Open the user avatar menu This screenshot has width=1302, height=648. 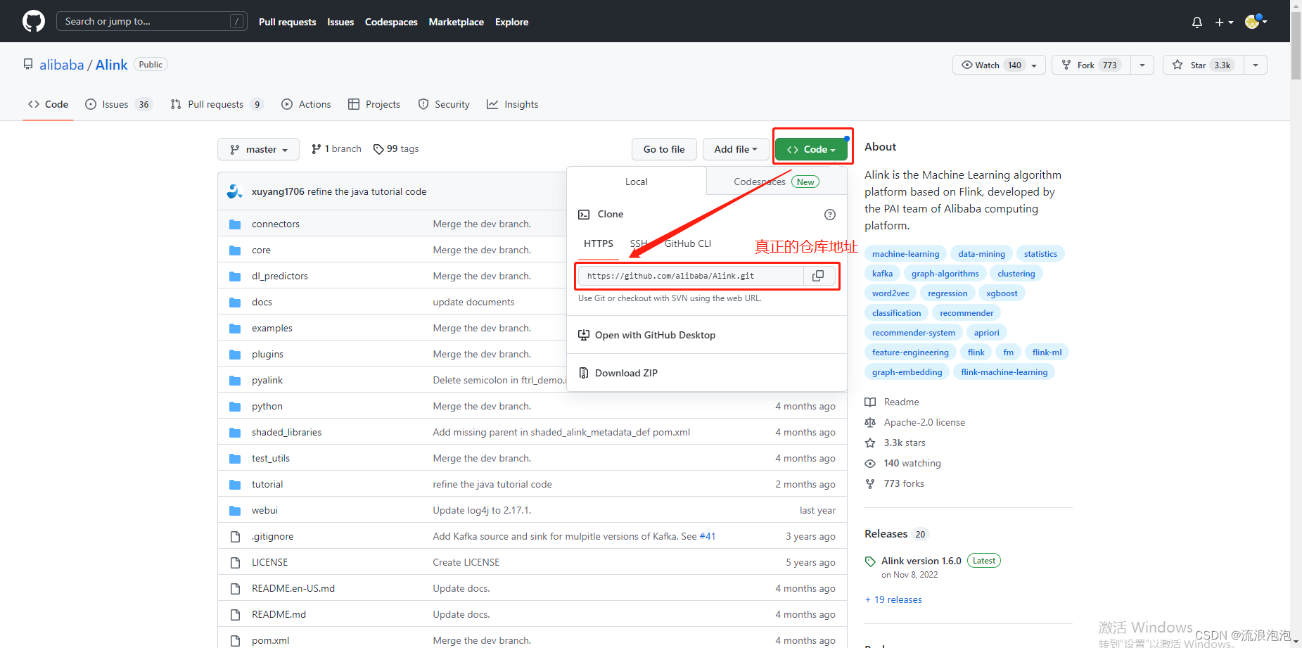(x=1256, y=21)
